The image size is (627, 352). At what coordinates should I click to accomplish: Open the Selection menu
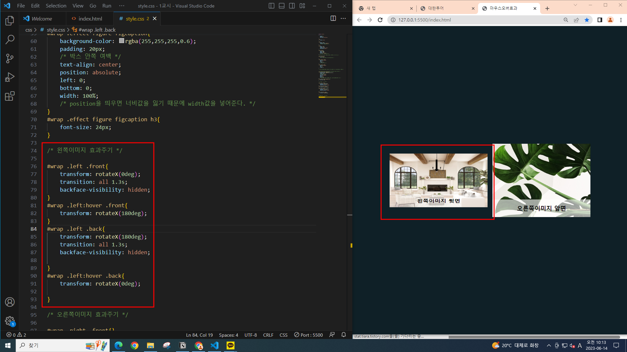[56, 6]
